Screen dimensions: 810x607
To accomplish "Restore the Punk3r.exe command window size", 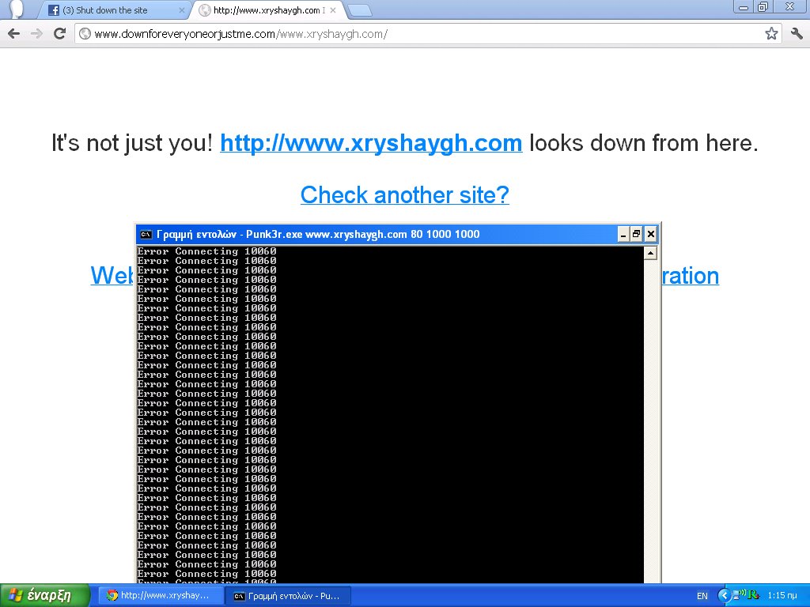I will [637, 234].
